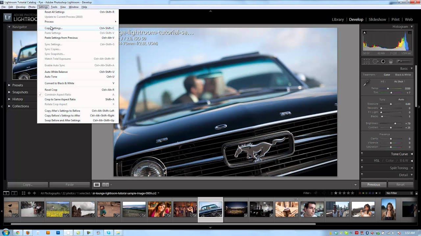Click the Contrast slider handle

click(x=390, y=128)
